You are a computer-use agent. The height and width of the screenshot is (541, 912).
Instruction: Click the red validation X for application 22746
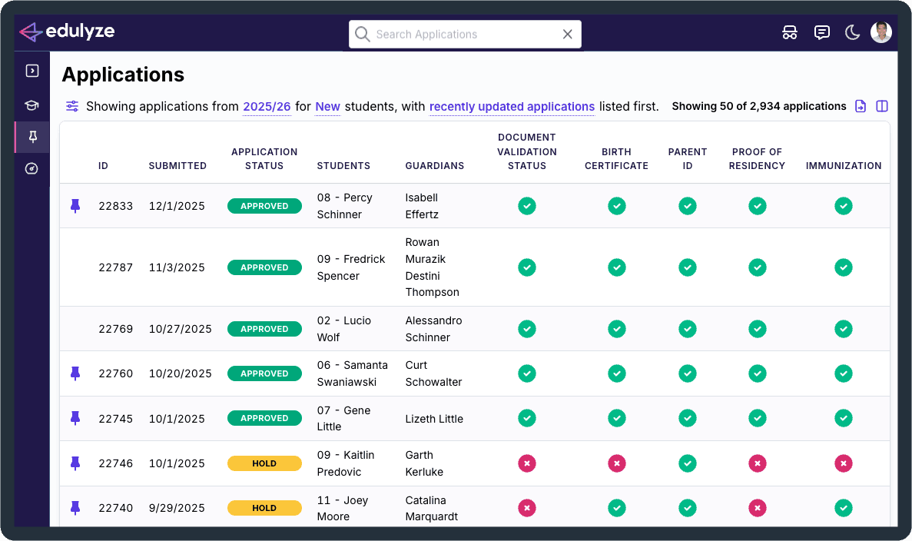click(x=527, y=463)
